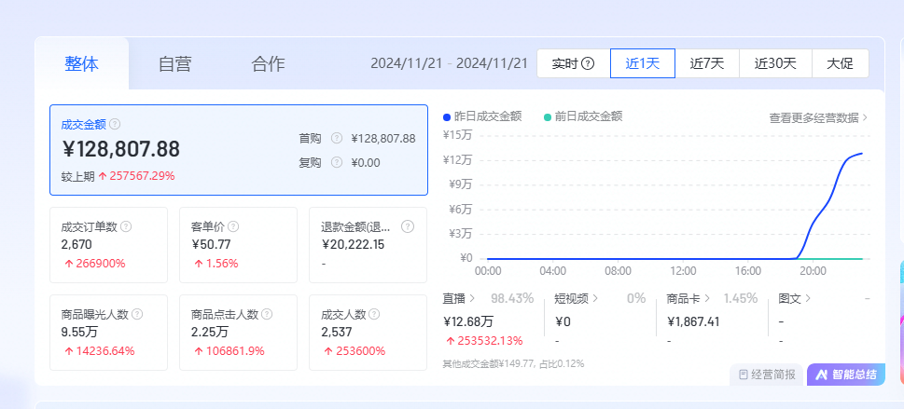Open the 经营简报 report button
This screenshot has height=409, width=904.
767,375
